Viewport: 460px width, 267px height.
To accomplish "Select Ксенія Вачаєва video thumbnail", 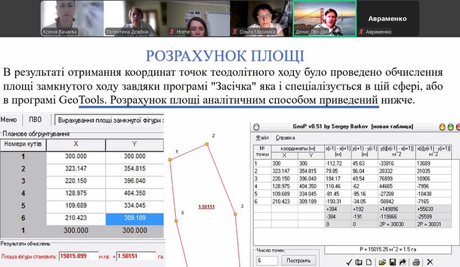I will pos(71,18).
